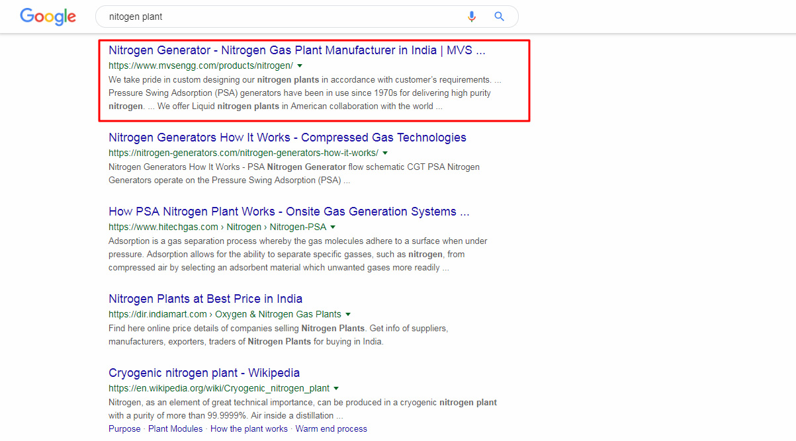Screen dimensions: 796x441
Task: Expand the dropdown arrow beside the en.wikipedia.org URL
Action: click(x=336, y=389)
